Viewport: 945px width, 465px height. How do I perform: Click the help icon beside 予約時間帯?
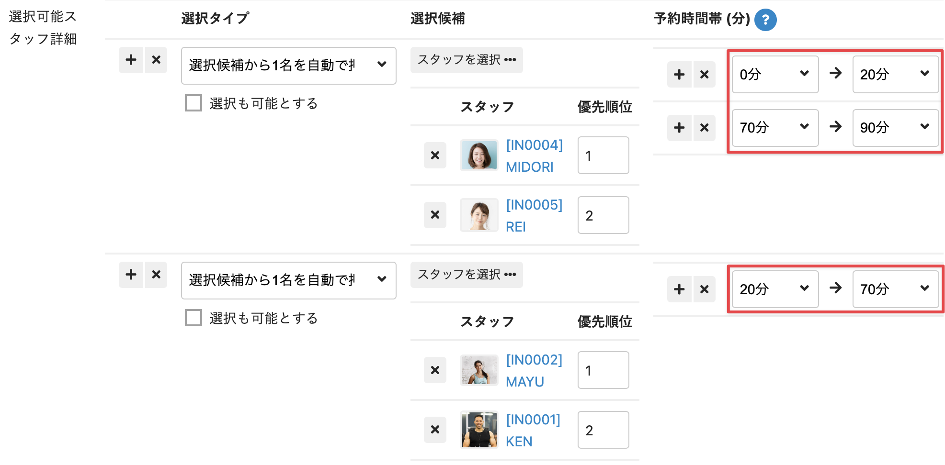[x=765, y=20]
